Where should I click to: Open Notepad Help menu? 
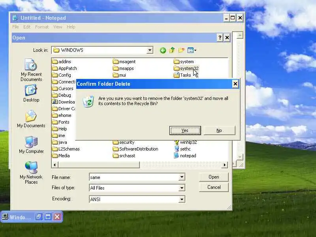(x=71, y=27)
